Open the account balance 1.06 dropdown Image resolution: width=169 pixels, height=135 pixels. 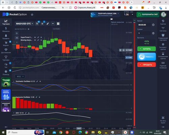[x=128, y=15]
